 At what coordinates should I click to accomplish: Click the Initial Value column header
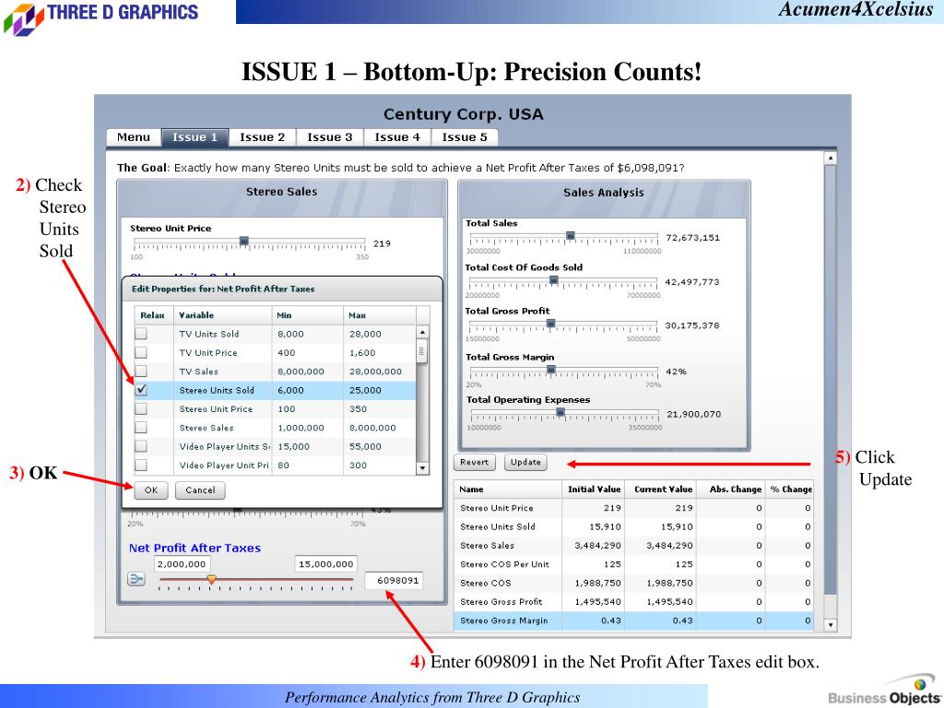[594, 490]
